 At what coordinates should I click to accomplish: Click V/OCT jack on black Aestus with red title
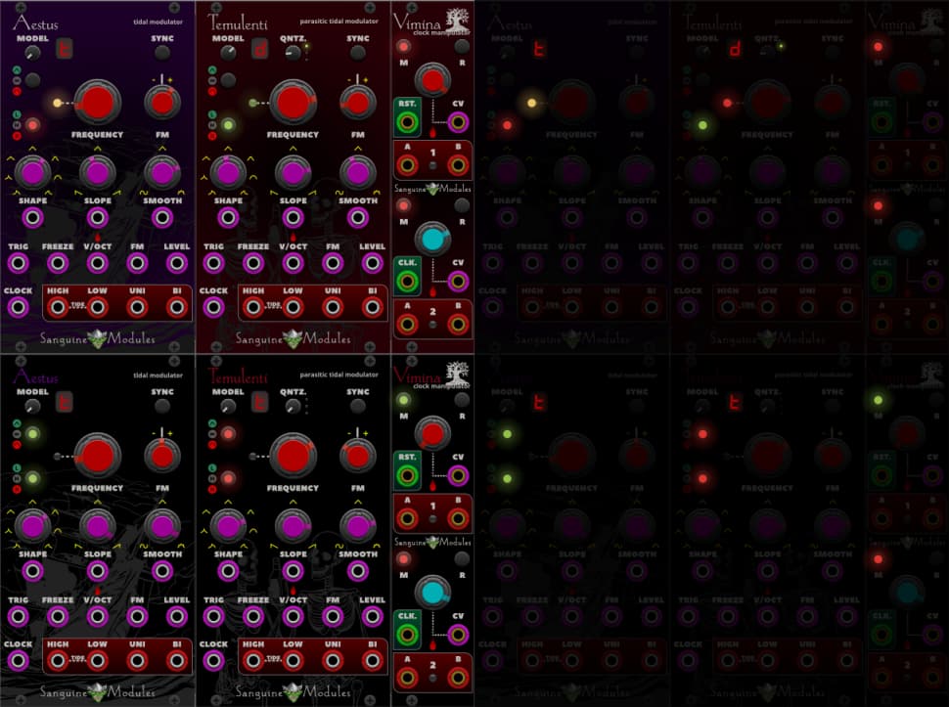click(98, 617)
